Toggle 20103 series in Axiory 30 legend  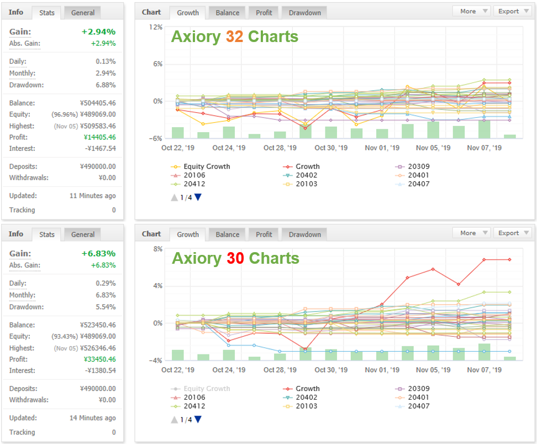[x=300, y=406]
